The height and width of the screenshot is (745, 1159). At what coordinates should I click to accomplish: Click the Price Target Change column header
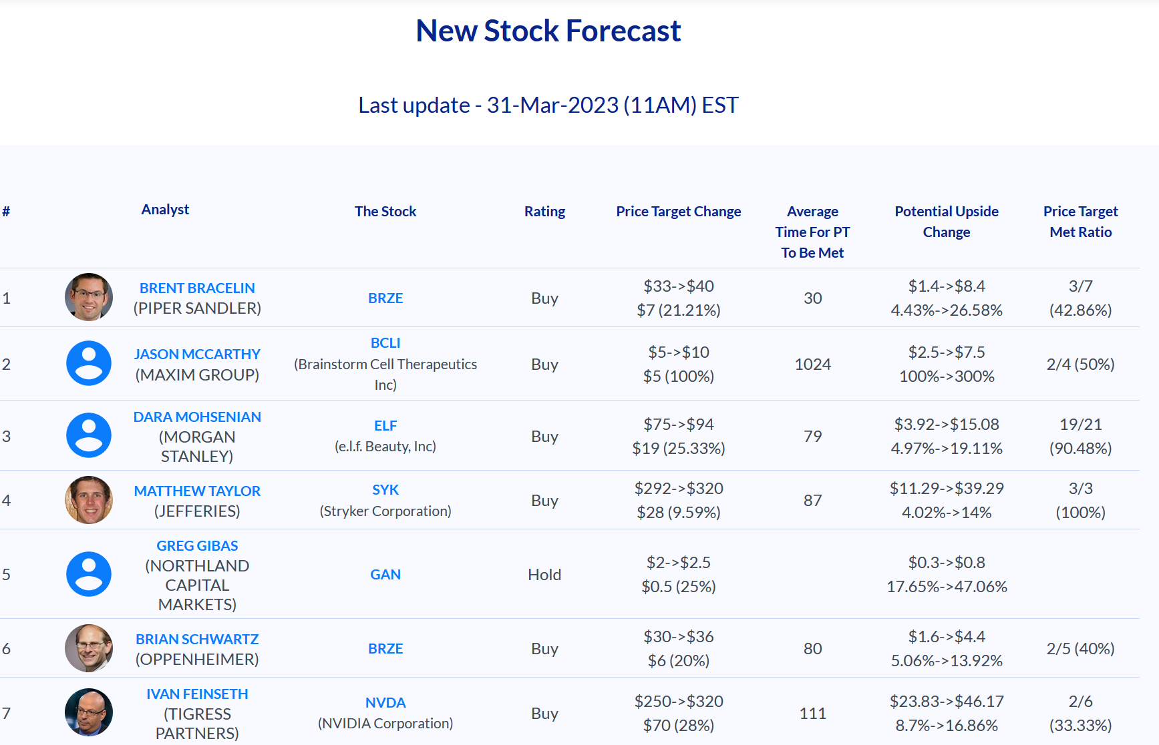point(679,211)
